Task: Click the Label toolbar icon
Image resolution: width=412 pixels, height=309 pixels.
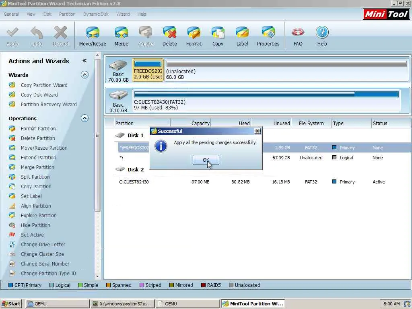Action: 242,36
